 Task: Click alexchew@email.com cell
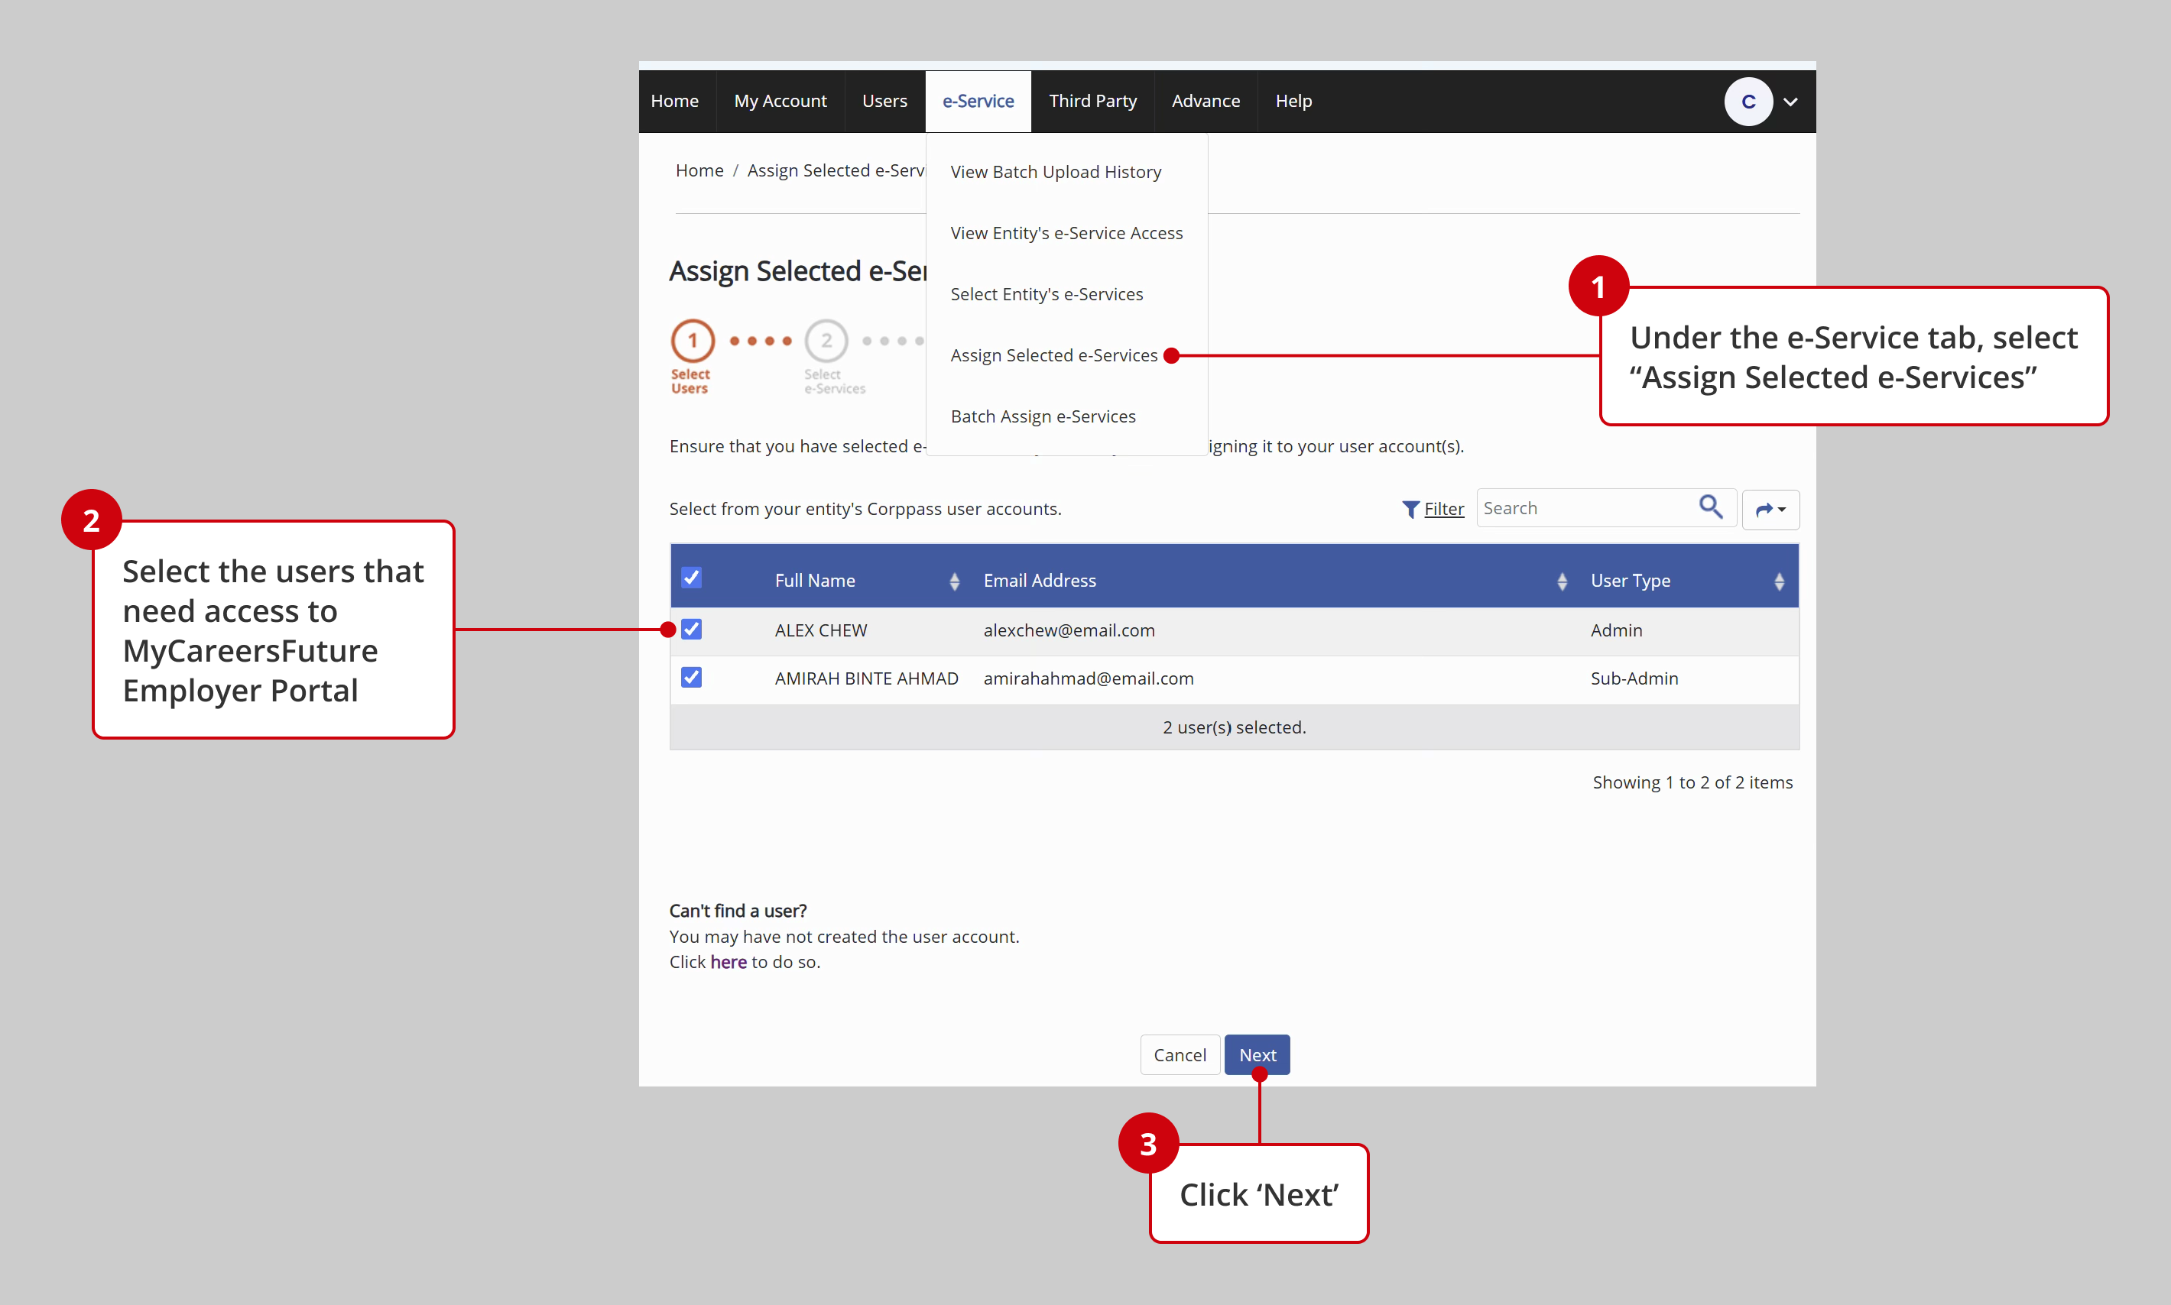(x=1069, y=630)
